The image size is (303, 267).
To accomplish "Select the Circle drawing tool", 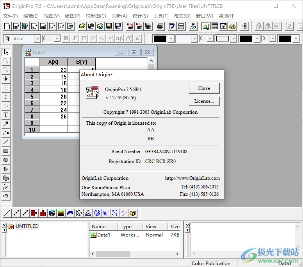I will coord(6,160).
